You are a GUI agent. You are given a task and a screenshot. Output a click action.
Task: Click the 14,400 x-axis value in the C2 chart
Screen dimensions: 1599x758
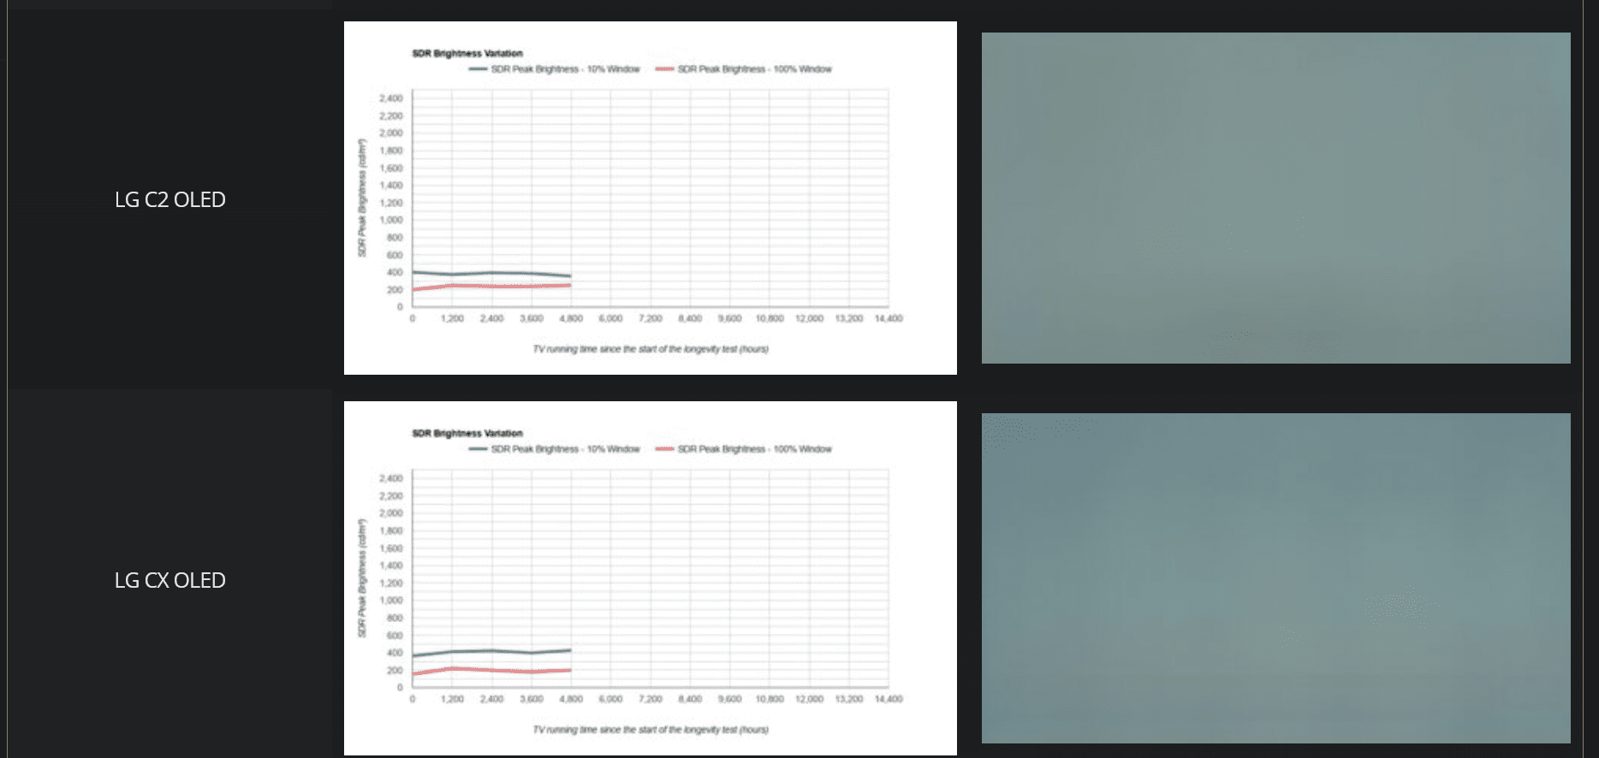889,318
